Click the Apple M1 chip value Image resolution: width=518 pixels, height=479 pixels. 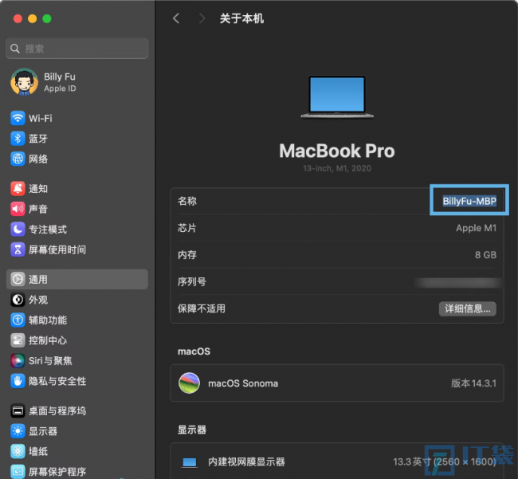(x=476, y=228)
